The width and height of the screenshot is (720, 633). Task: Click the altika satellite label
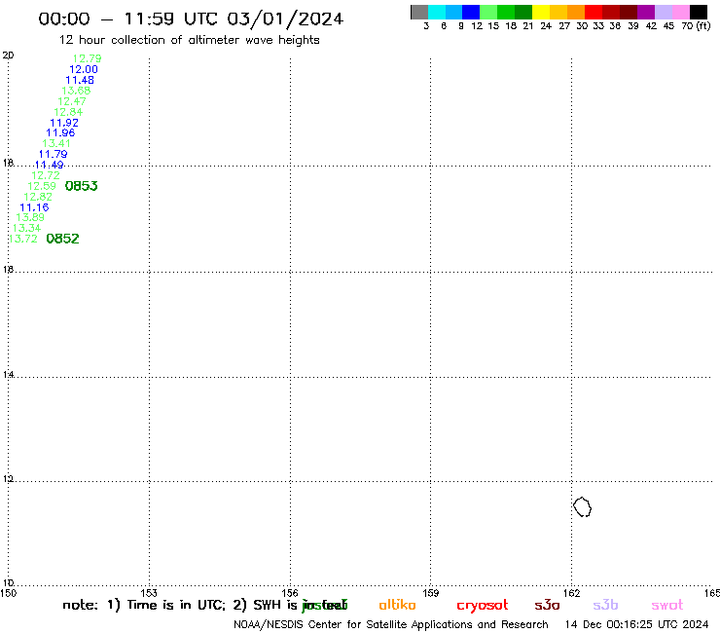coord(397,605)
